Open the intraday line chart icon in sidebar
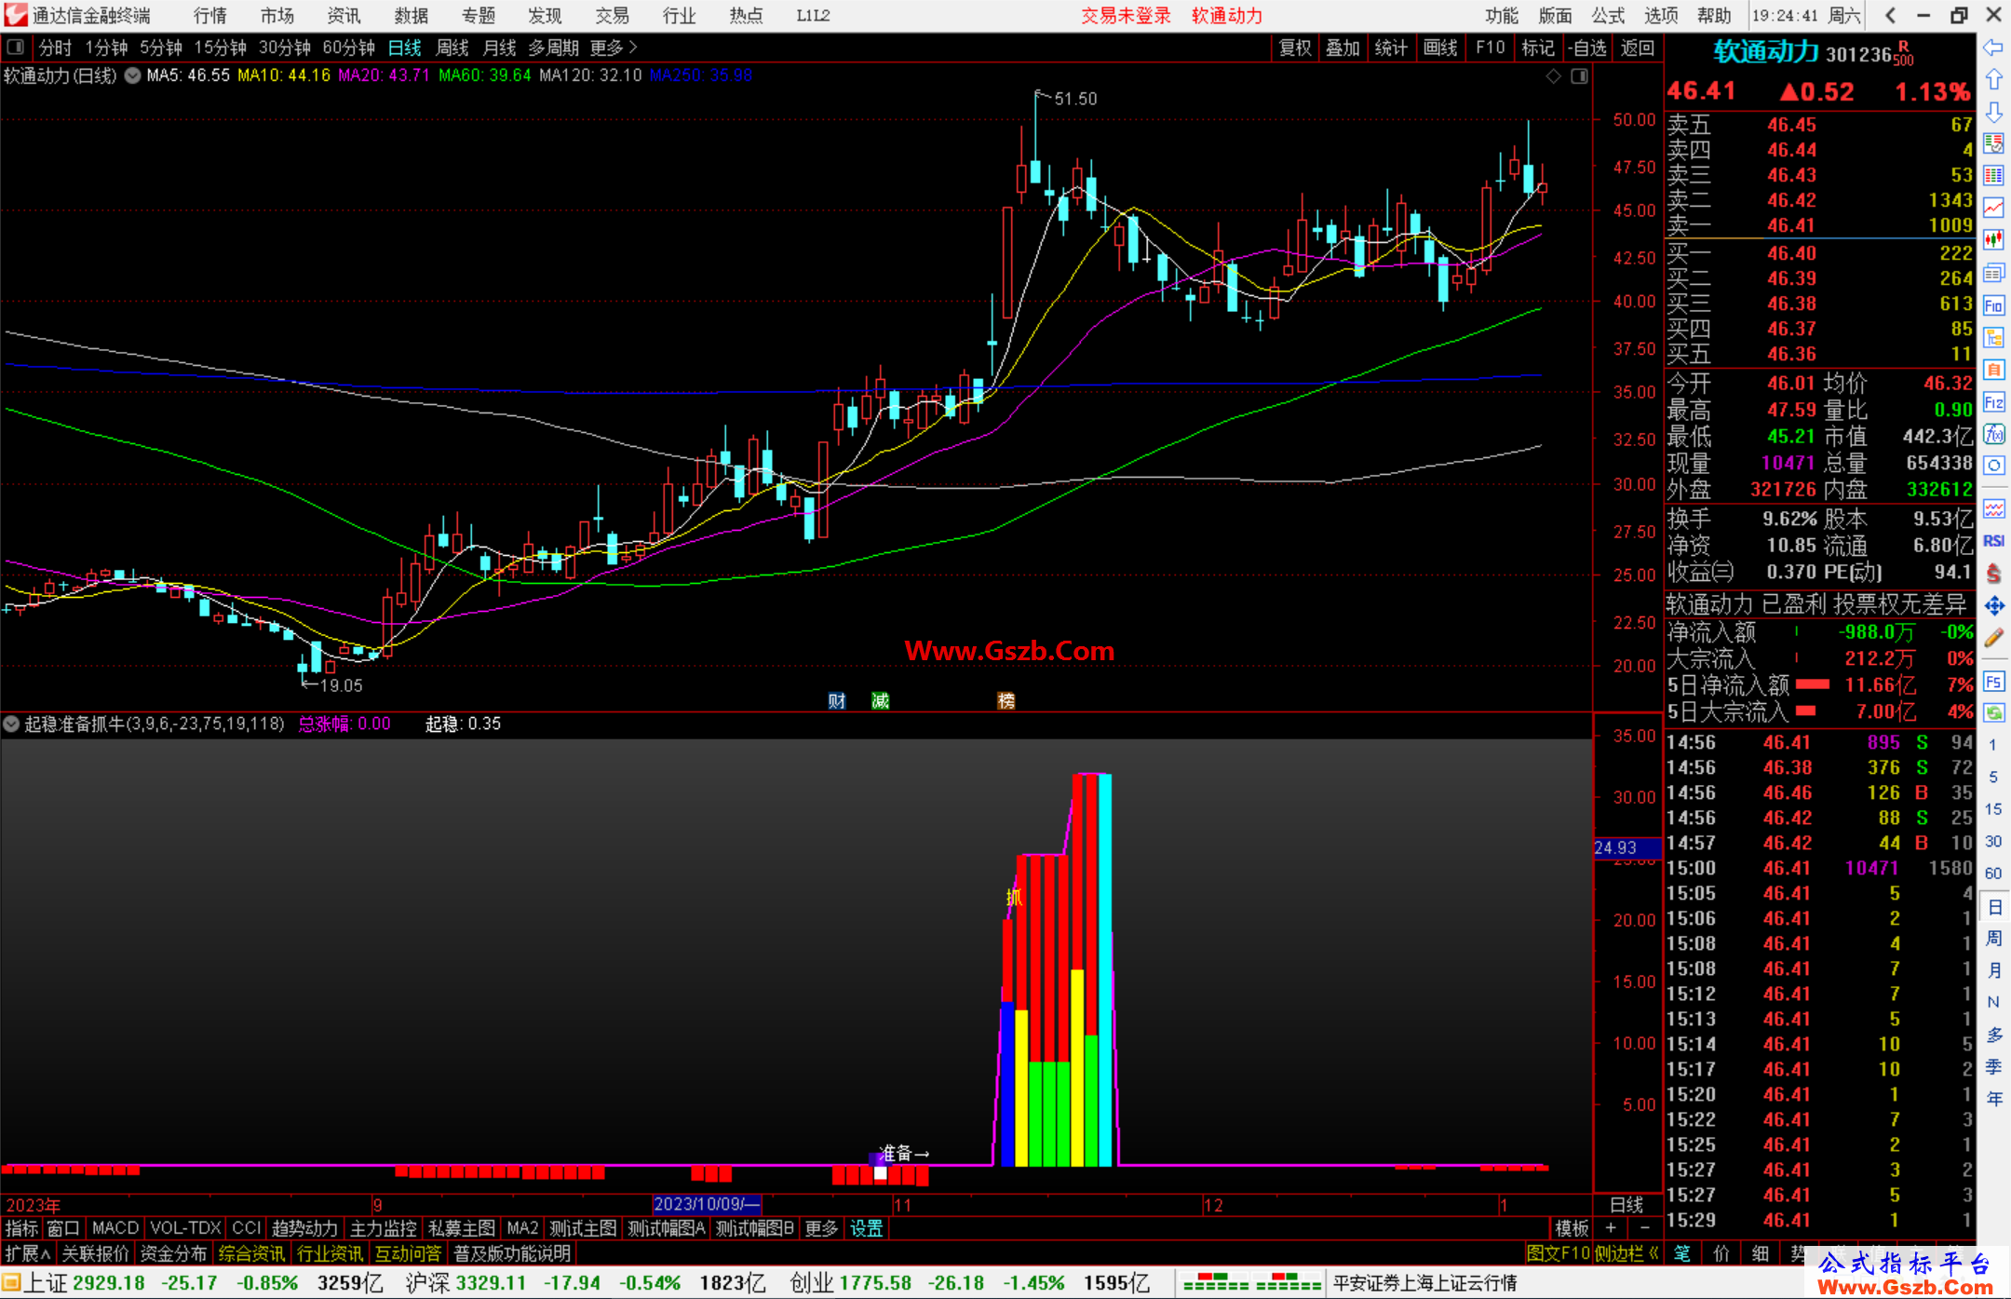This screenshot has width=2011, height=1299. 1993,209
